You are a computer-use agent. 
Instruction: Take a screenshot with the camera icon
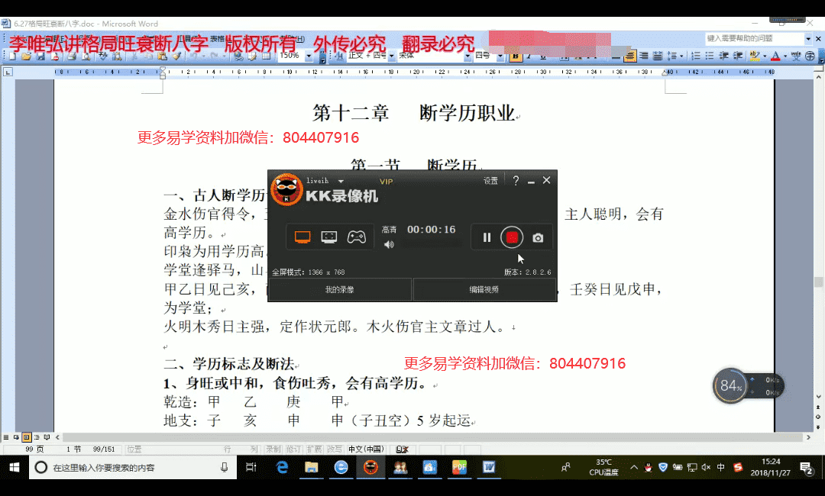tap(538, 238)
